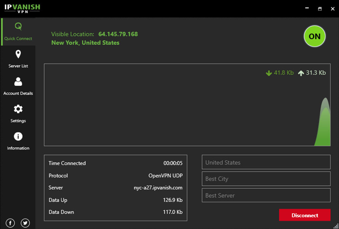This screenshot has width=339, height=229.
Task: Select the nyc-a27.ipvanish.com server name
Action: [x=158, y=188]
